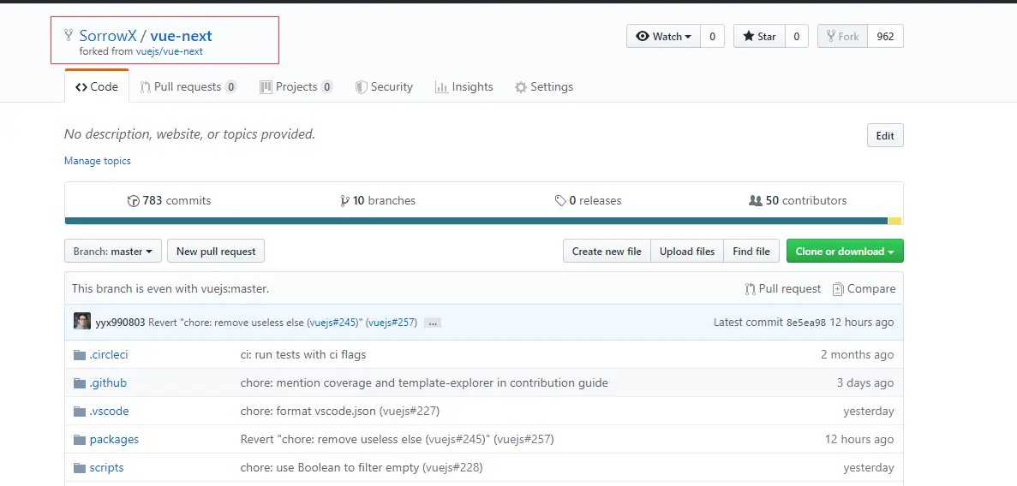Open the .github folder

[x=108, y=383]
